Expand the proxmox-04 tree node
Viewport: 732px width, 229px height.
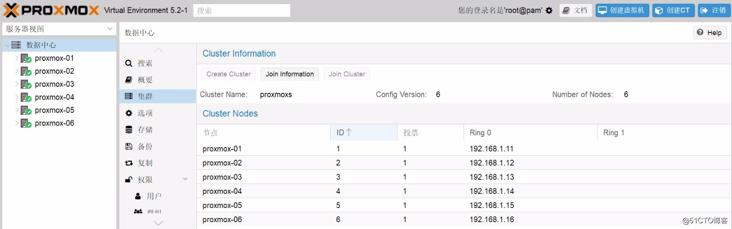(x=16, y=97)
